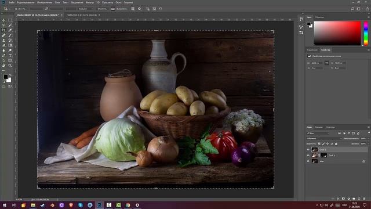This screenshot has width=371, height=209.
Task: Add layer mask from Layers panel bottom
Action: (x=343, y=199)
